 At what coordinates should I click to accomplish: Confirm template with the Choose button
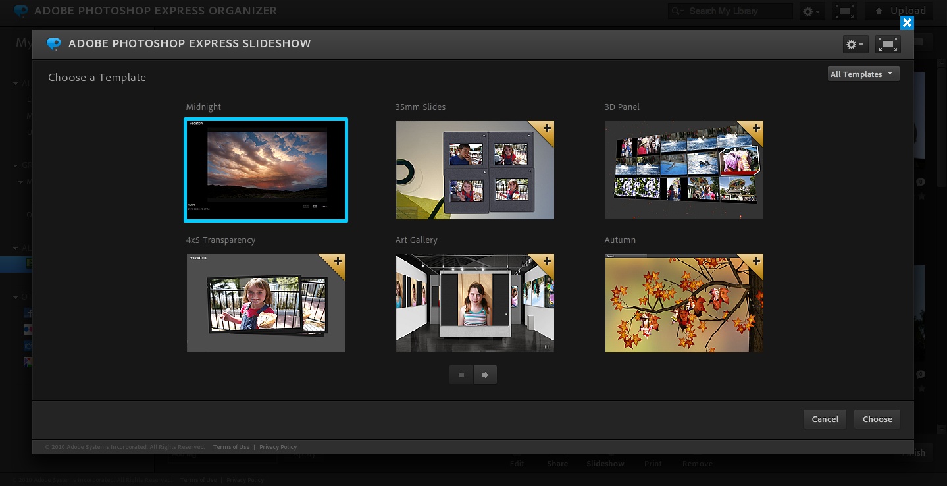coord(877,419)
